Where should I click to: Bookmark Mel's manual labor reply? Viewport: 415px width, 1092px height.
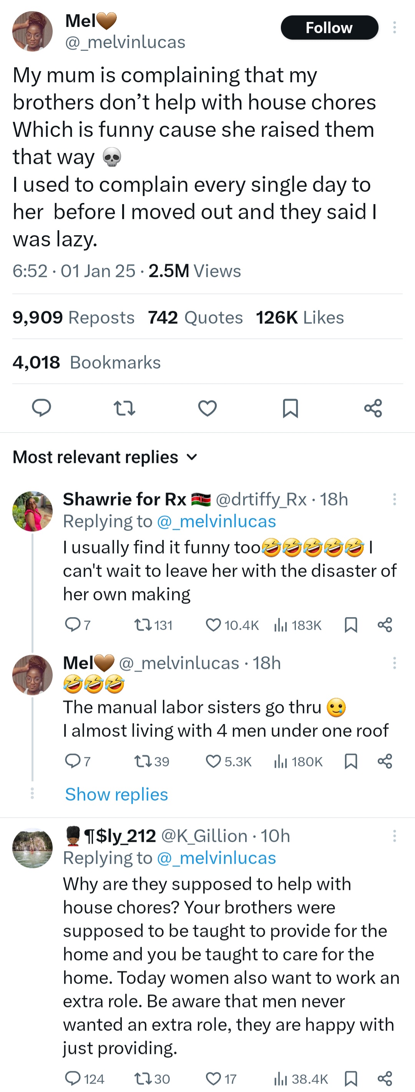350,761
